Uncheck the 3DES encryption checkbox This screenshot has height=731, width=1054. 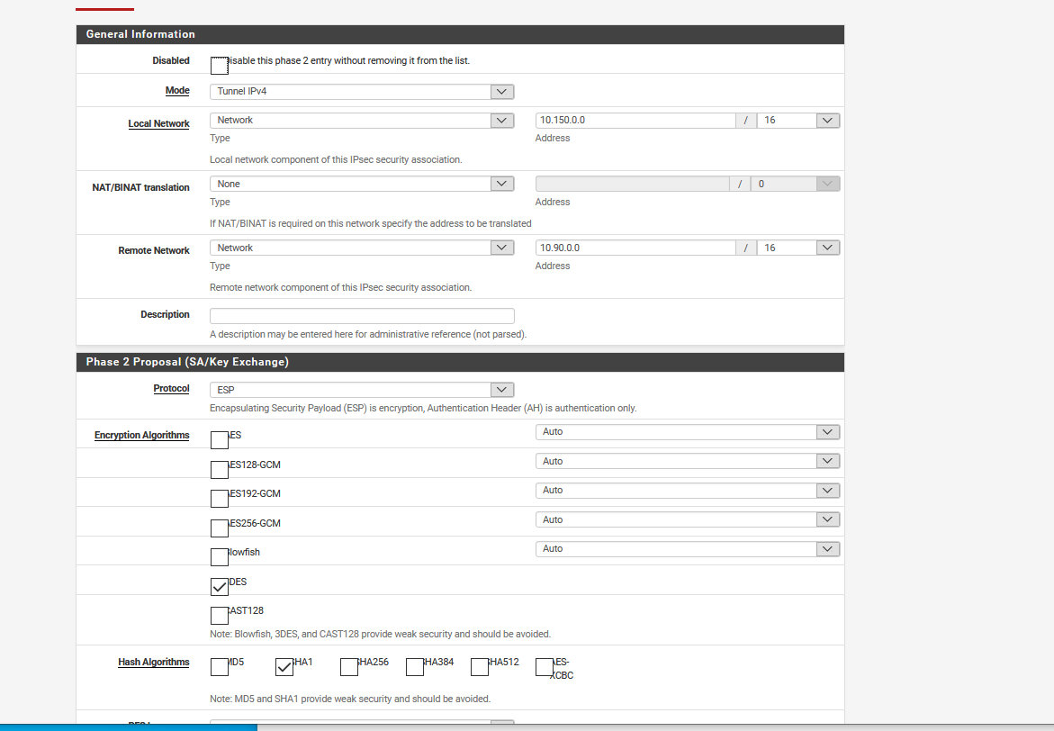(x=219, y=586)
